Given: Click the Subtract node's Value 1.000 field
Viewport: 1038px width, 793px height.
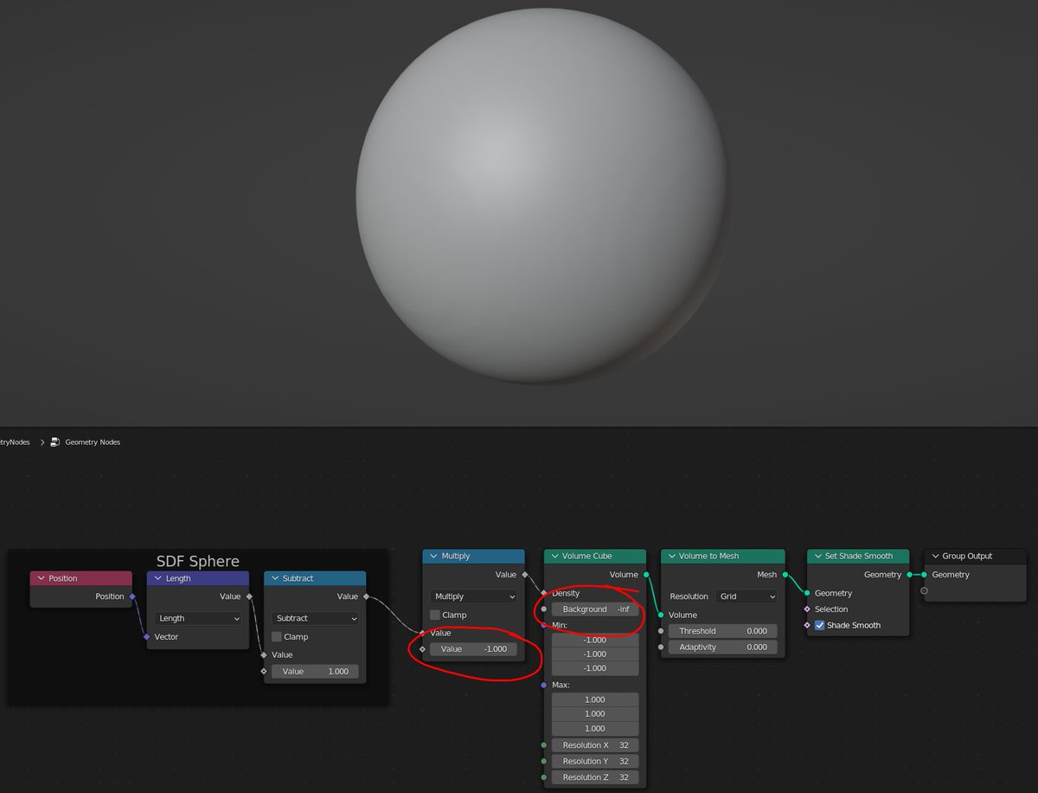Looking at the screenshot, I should pos(315,671).
